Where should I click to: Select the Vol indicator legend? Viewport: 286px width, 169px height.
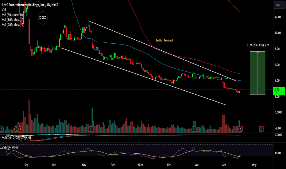point(4,10)
